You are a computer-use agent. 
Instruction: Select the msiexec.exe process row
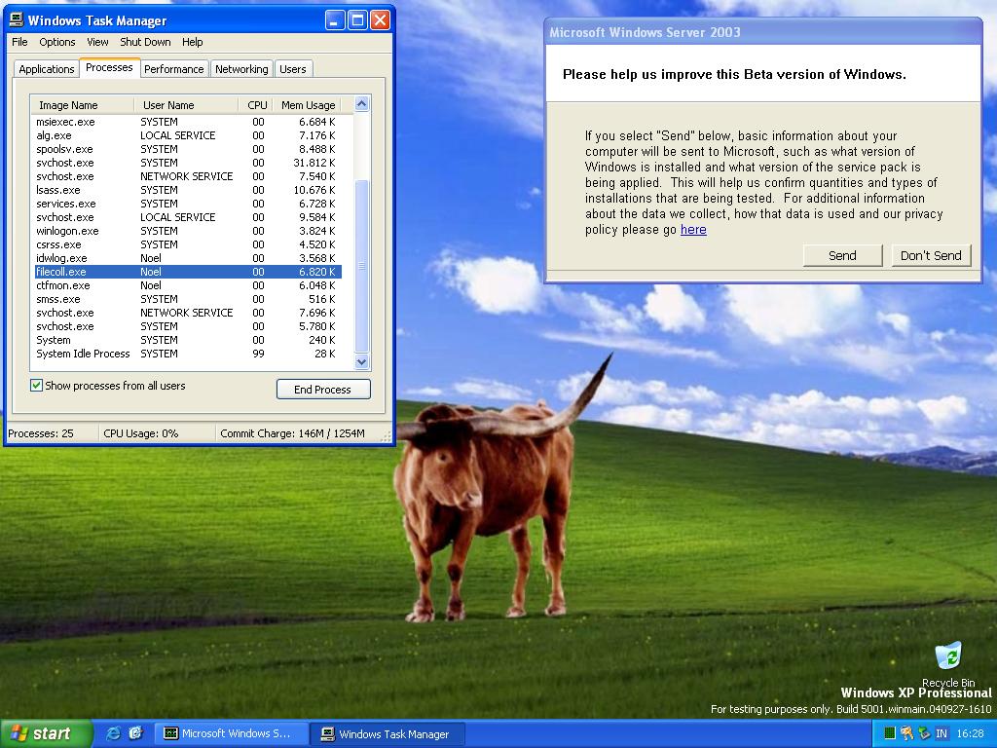tap(188, 122)
